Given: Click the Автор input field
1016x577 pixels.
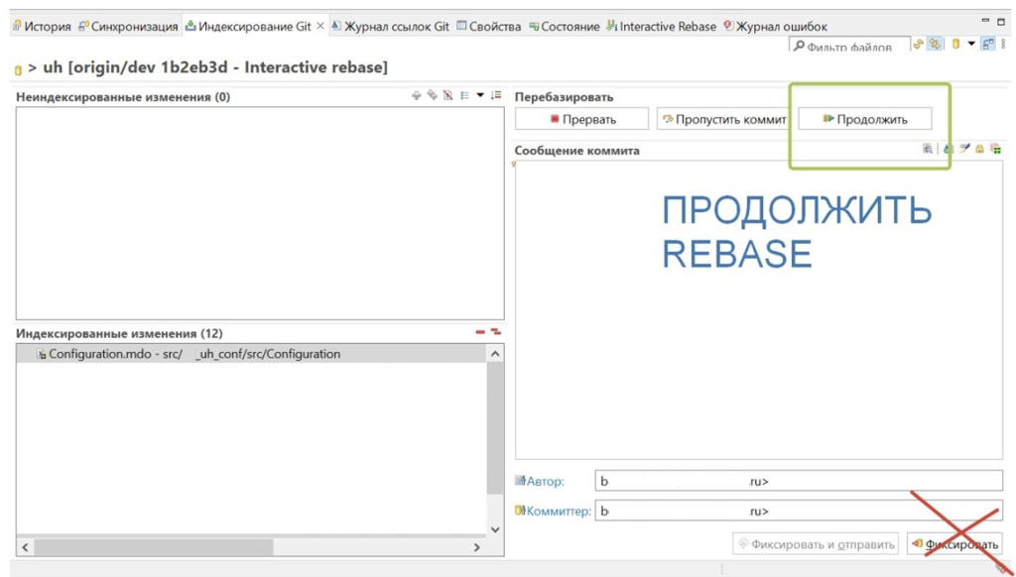Looking at the screenshot, I should [799, 482].
